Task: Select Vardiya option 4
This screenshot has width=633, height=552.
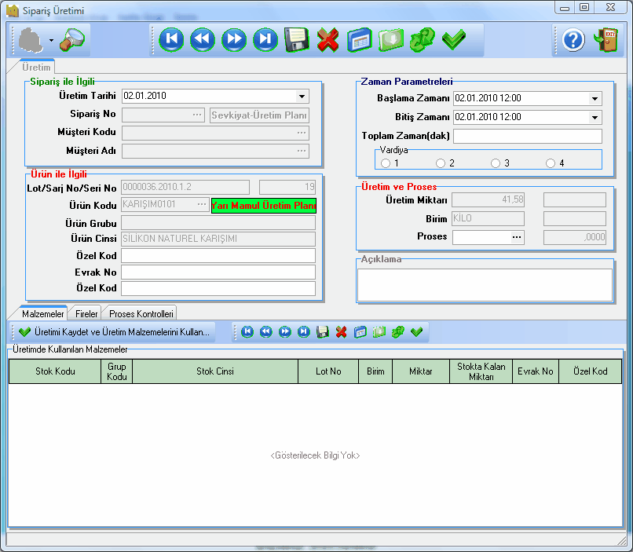Action: tap(551, 163)
